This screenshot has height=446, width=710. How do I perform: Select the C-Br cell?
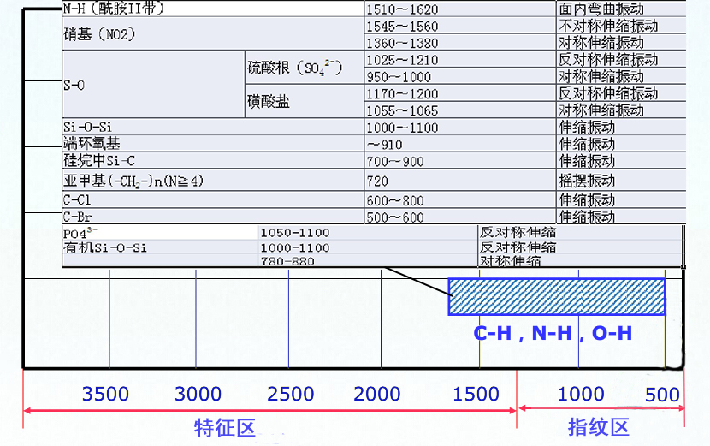click(213, 217)
